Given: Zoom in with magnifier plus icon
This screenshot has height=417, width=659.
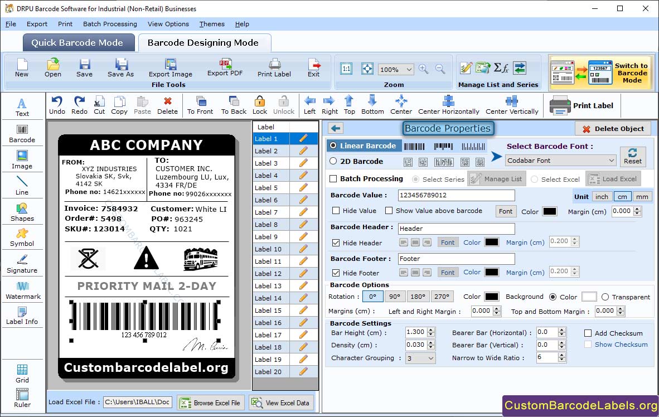Looking at the screenshot, I should click(424, 69).
